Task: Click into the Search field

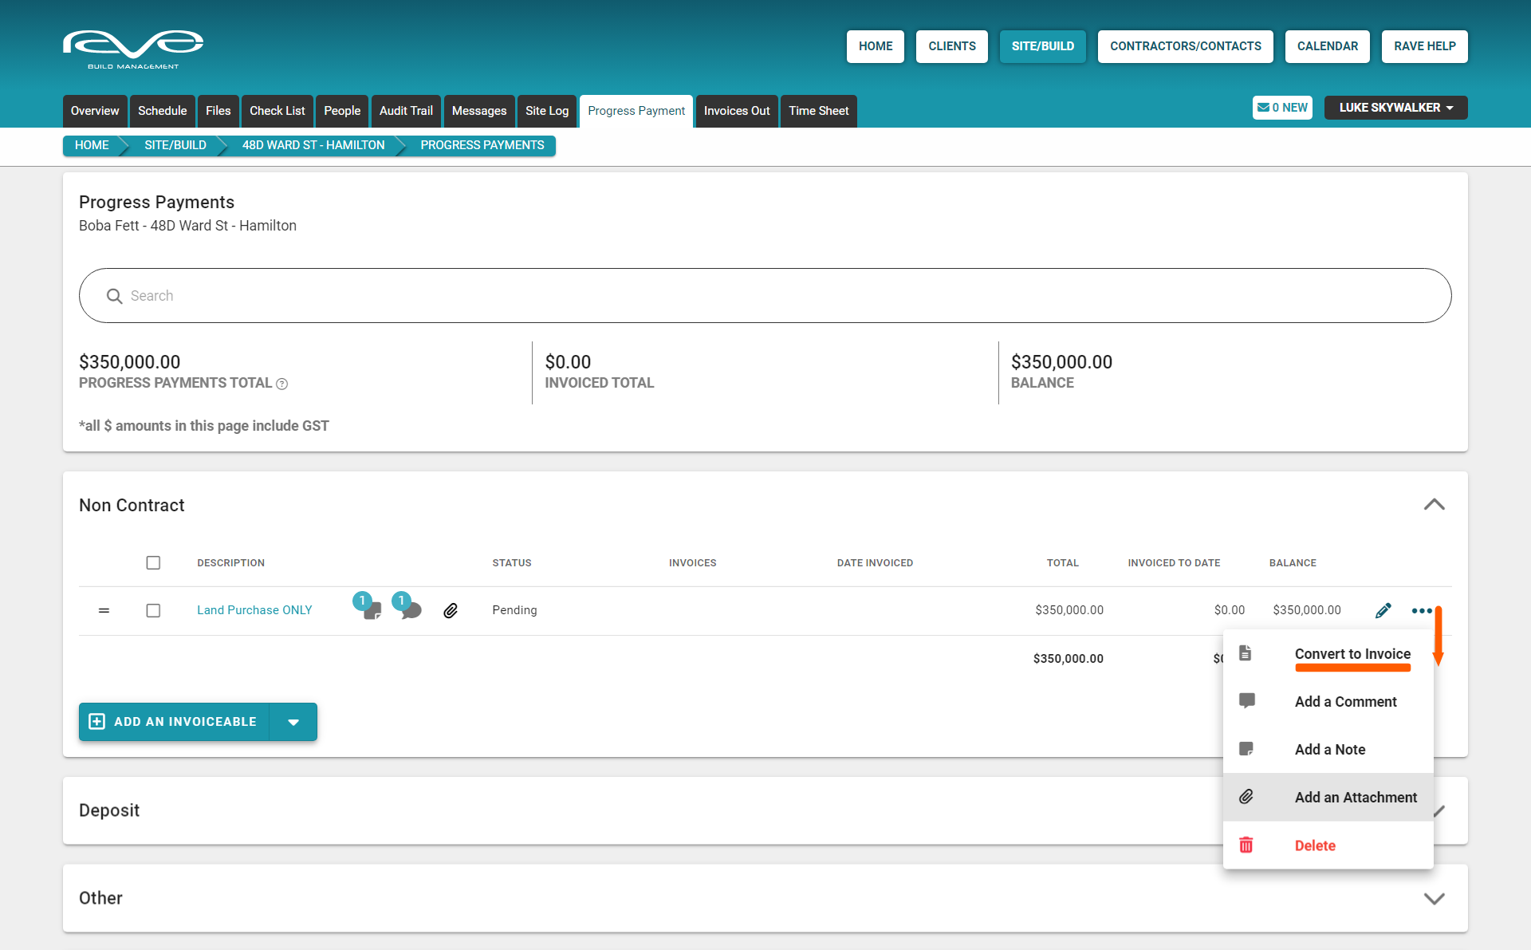Action: point(765,296)
